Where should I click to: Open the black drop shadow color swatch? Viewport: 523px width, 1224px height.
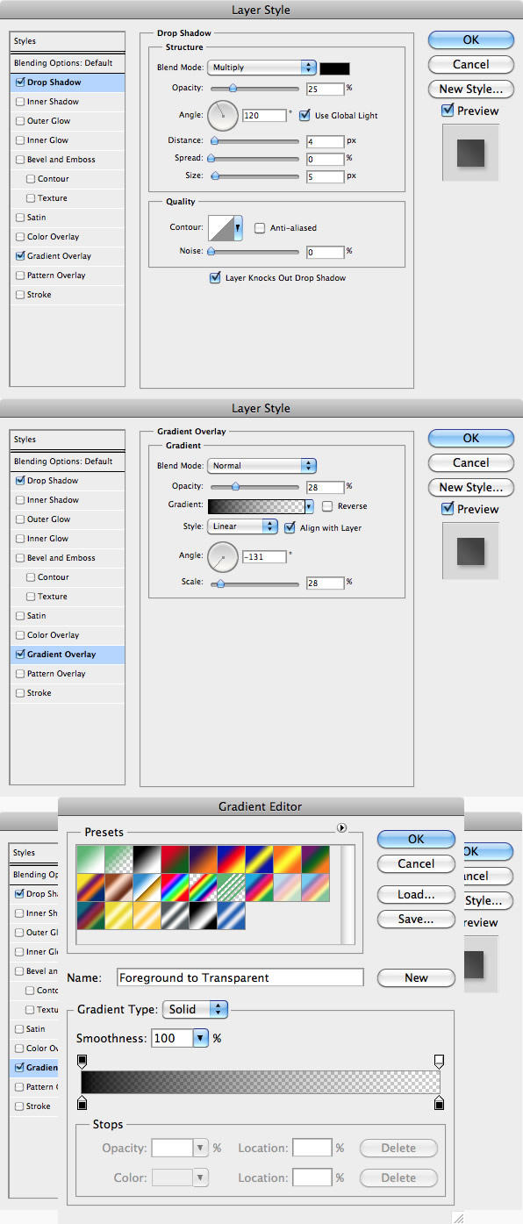[x=334, y=68]
